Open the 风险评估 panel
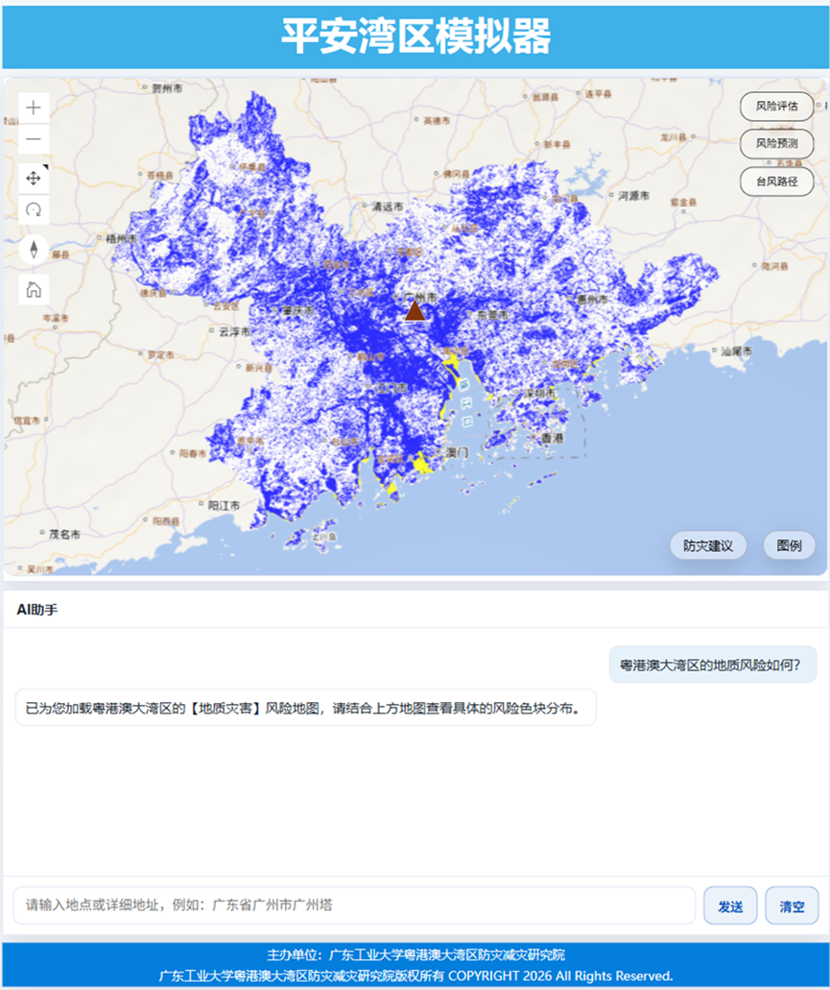830x990 pixels. tap(776, 107)
